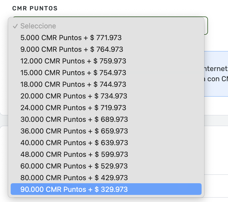This screenshot has height=202, width=228.
Task: Select 48.000 CMR Puntos + $ 599.973
Action: (x=74, y=154)
